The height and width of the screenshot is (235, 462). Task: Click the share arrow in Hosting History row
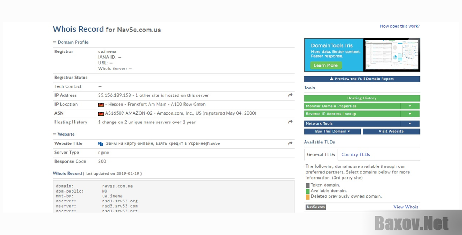(290, 122)
